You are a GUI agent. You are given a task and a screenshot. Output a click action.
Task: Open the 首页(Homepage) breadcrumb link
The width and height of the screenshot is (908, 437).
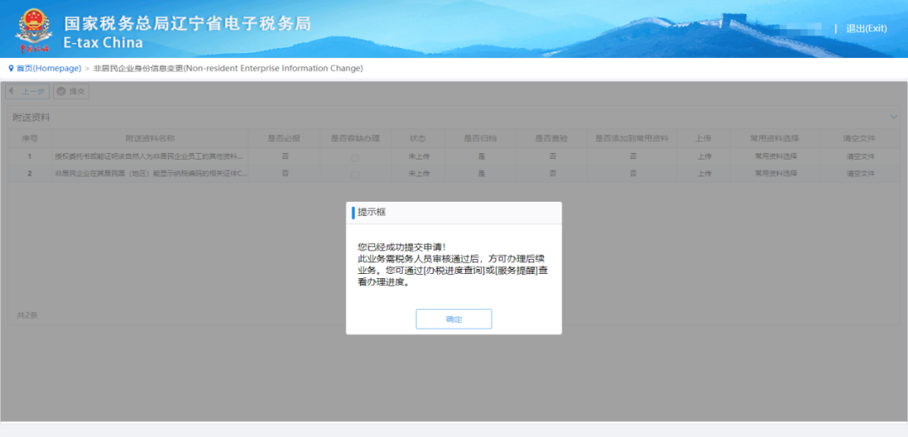(x=49, y=68)
